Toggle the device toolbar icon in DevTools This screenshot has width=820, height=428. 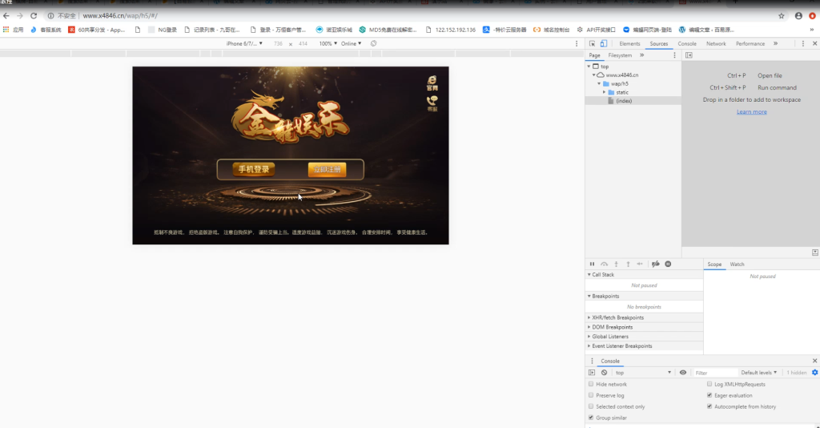[x=604, y=44]
